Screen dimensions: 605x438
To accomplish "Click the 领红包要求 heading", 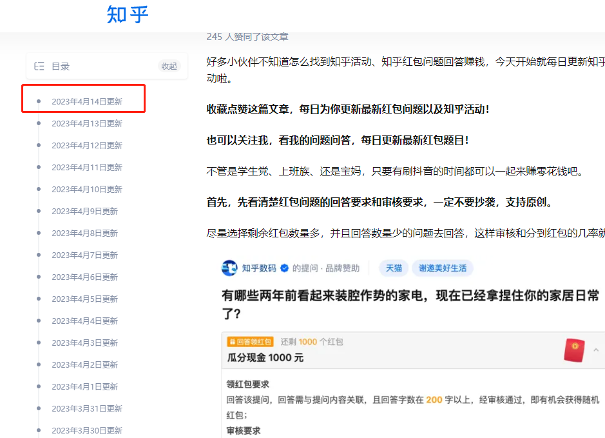I will coord(247,384).
